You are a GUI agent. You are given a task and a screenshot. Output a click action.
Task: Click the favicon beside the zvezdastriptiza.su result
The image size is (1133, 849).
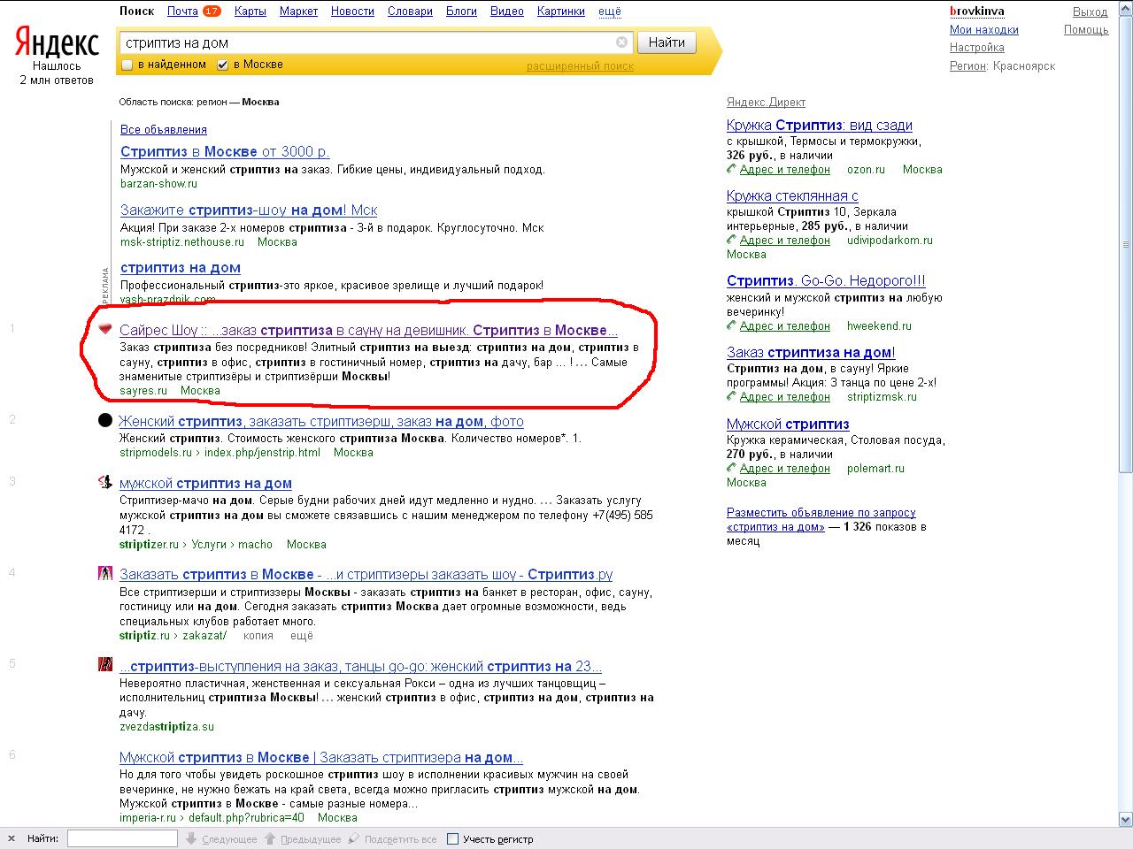pos(105,664)
